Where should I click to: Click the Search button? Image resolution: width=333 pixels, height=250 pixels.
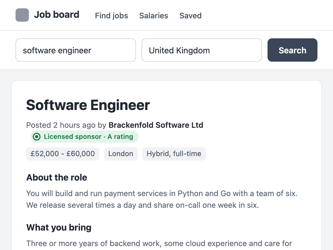[x=292, y=50]
